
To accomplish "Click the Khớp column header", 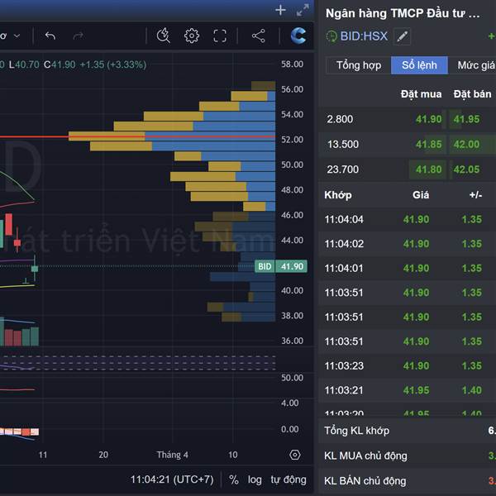I will 338,195.
